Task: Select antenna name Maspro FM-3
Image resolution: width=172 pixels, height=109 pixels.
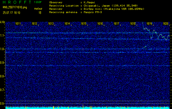Action: 93,12
